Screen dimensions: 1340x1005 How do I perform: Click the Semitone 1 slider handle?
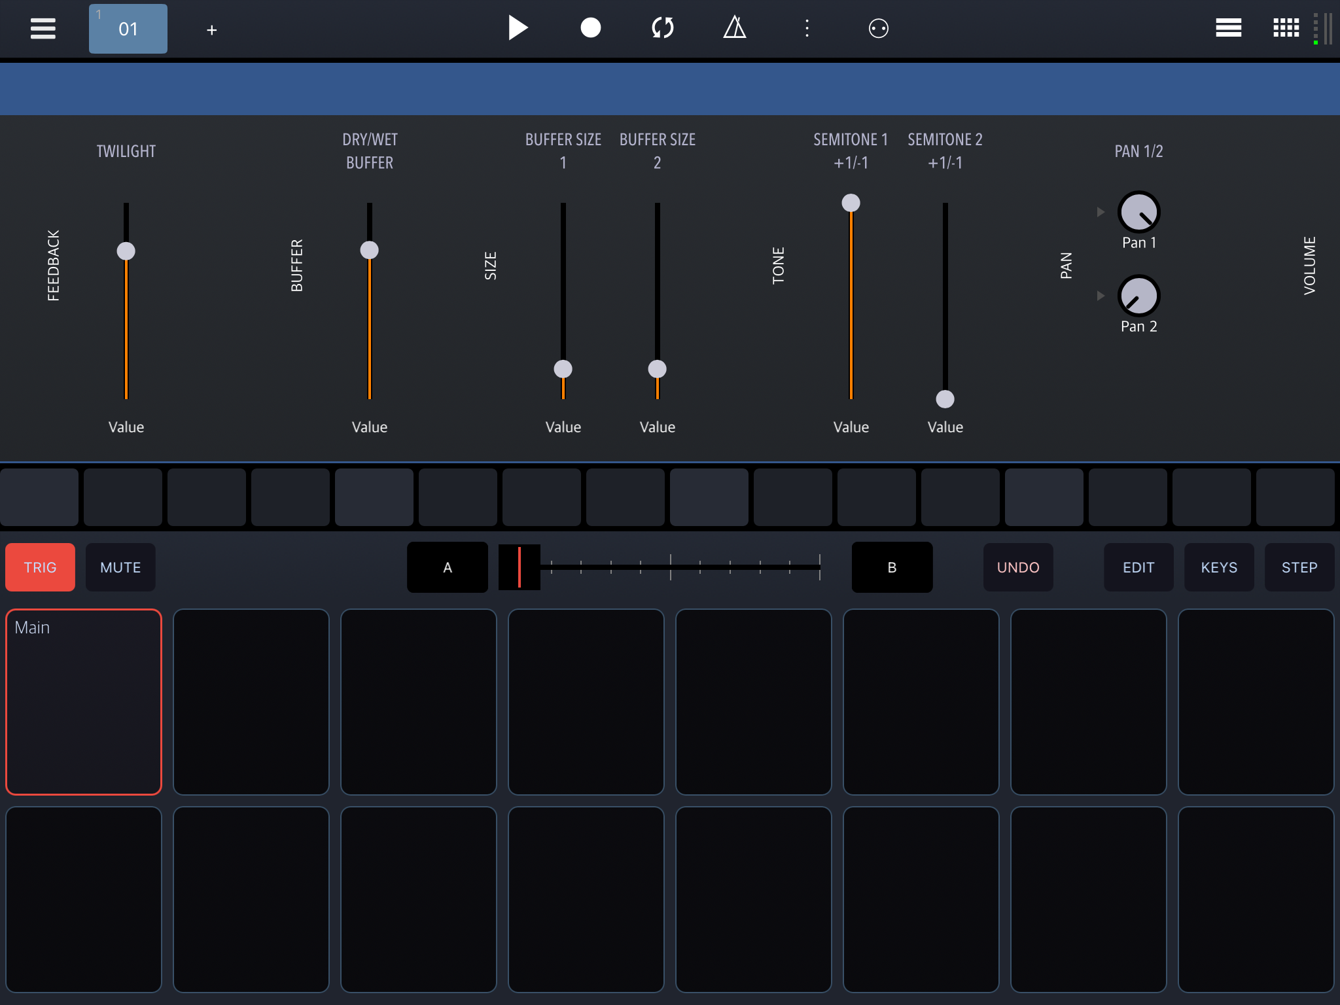tap(851, 203)
